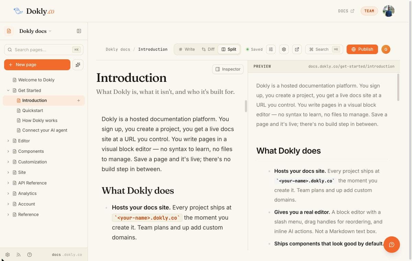The image size is (412, 261).
Task: Expand the Site section chevron
Action: tap(8, 172)
